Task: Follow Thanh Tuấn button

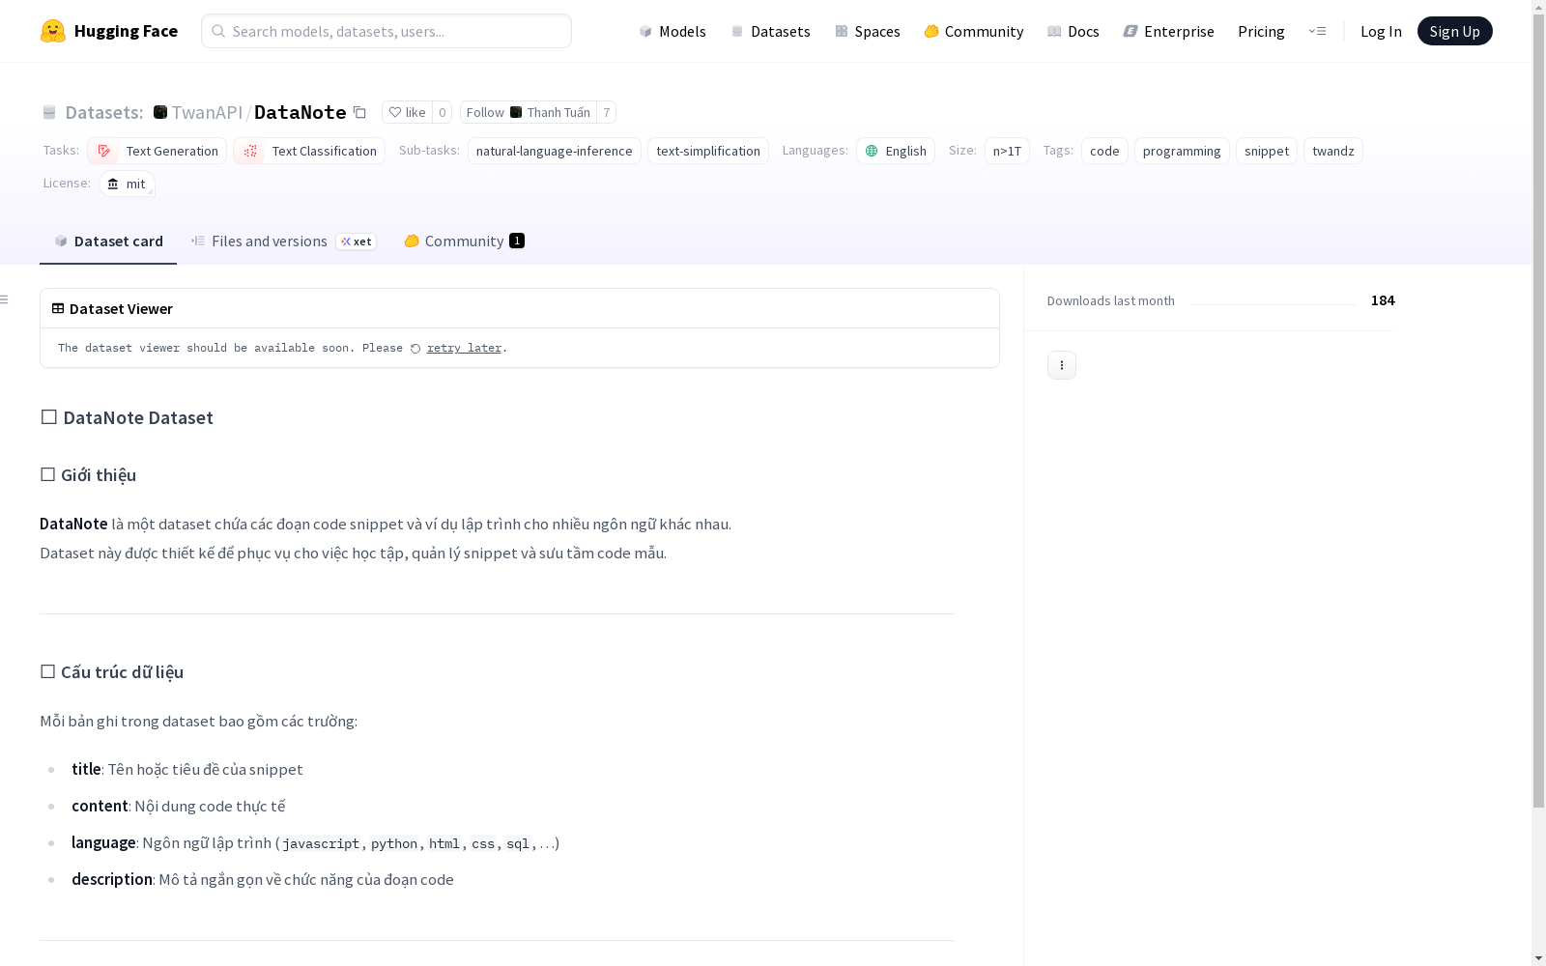Action: 528,113
